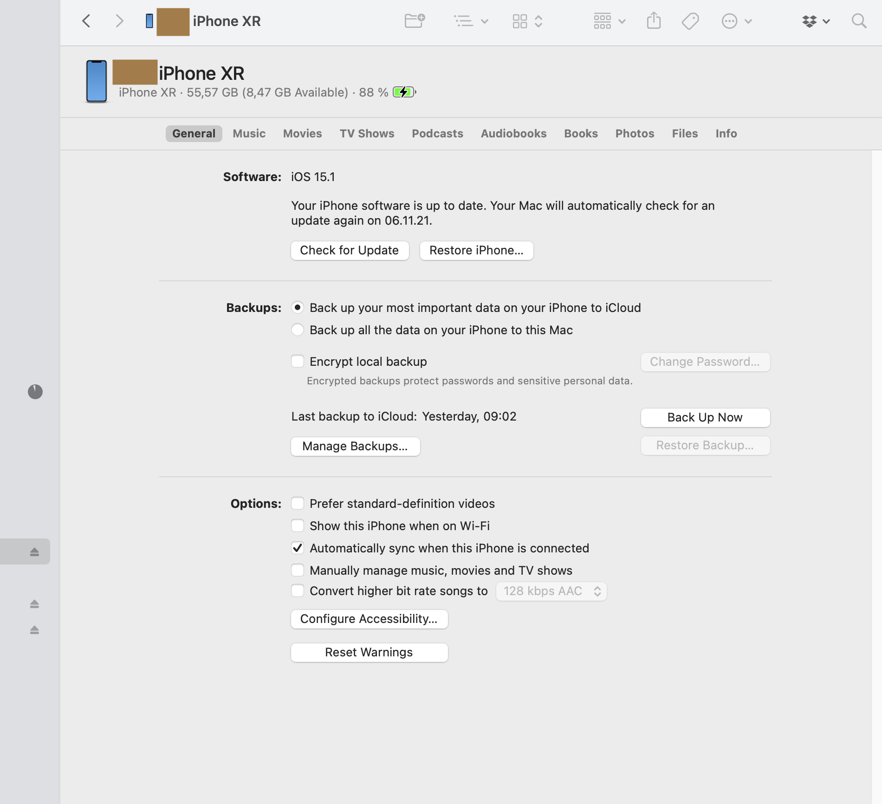Open the Search magnifier icon
This screenshot has height=804, width=882.
tap(859, 21)
